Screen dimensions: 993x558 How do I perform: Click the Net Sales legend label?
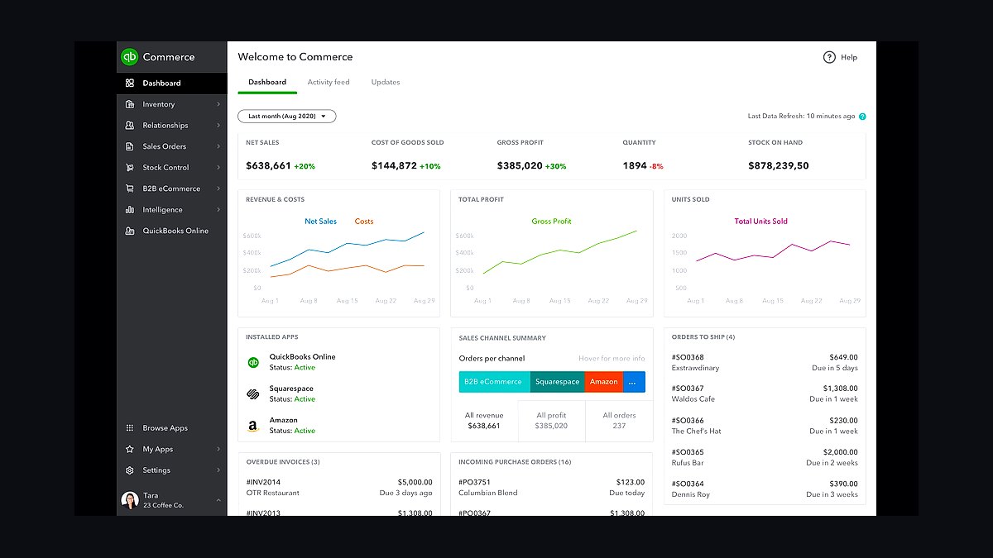320,222
